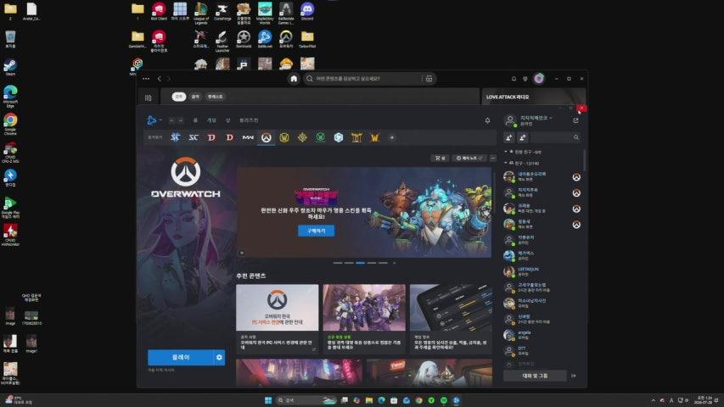Open the profile name status dropdown
The width and height of the screenshot is (724, 407).
pos(536,118)
